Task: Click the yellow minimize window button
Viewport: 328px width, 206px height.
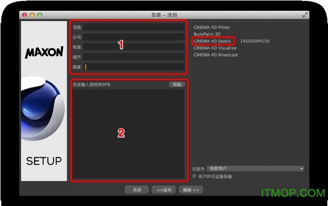Action: 32,15
